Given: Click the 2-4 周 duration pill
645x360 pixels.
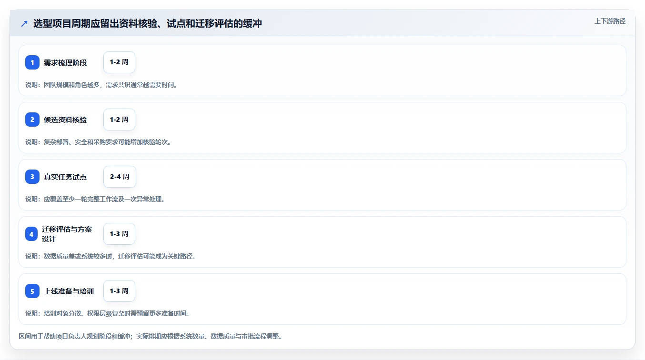Looking at the screenshot, I should [x=120, y=177].
